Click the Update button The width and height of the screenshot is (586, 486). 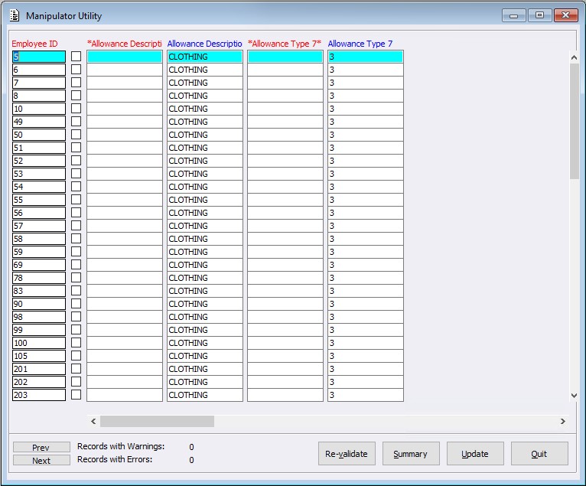[475, 454]
